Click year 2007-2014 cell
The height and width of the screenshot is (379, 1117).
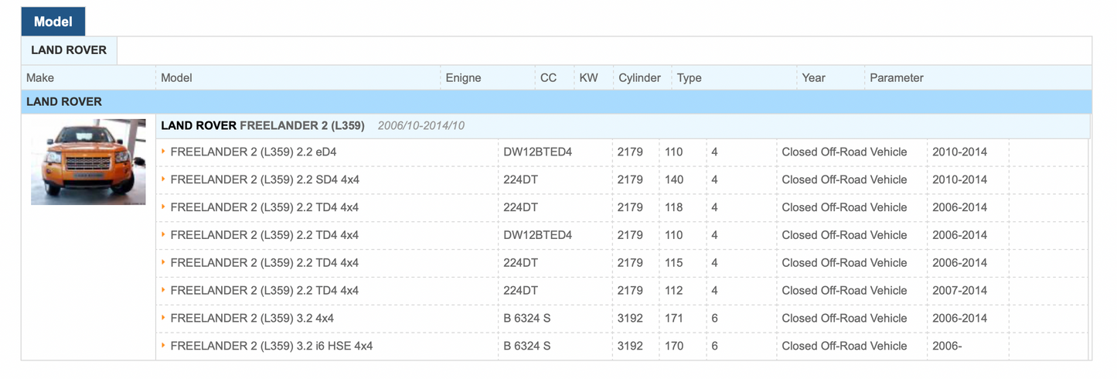click(x=959, y=290)
